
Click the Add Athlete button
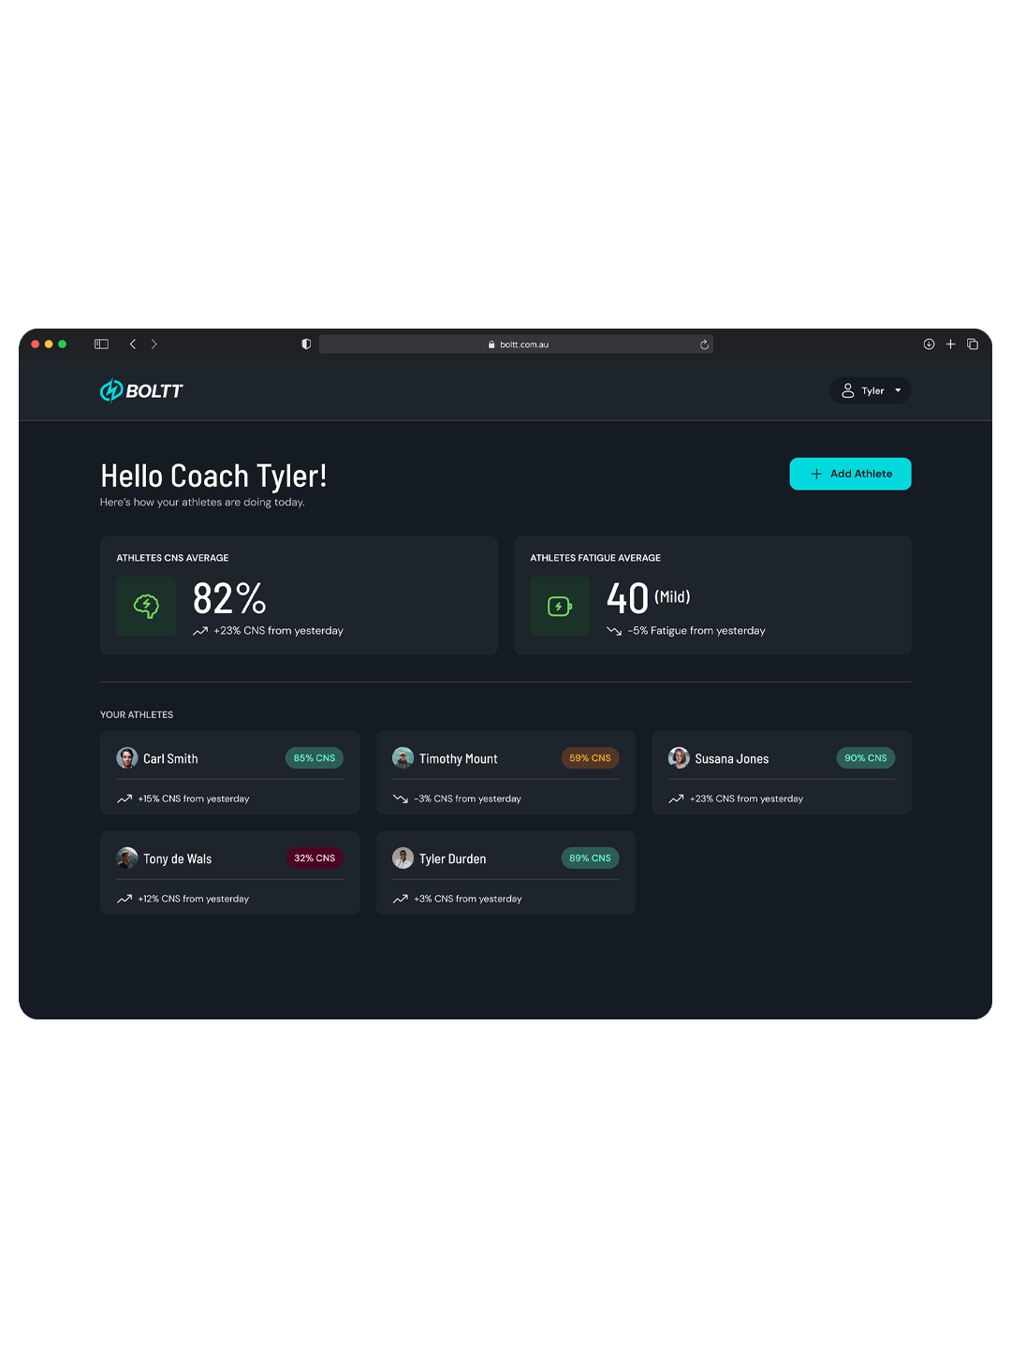[x=850, y=474]
